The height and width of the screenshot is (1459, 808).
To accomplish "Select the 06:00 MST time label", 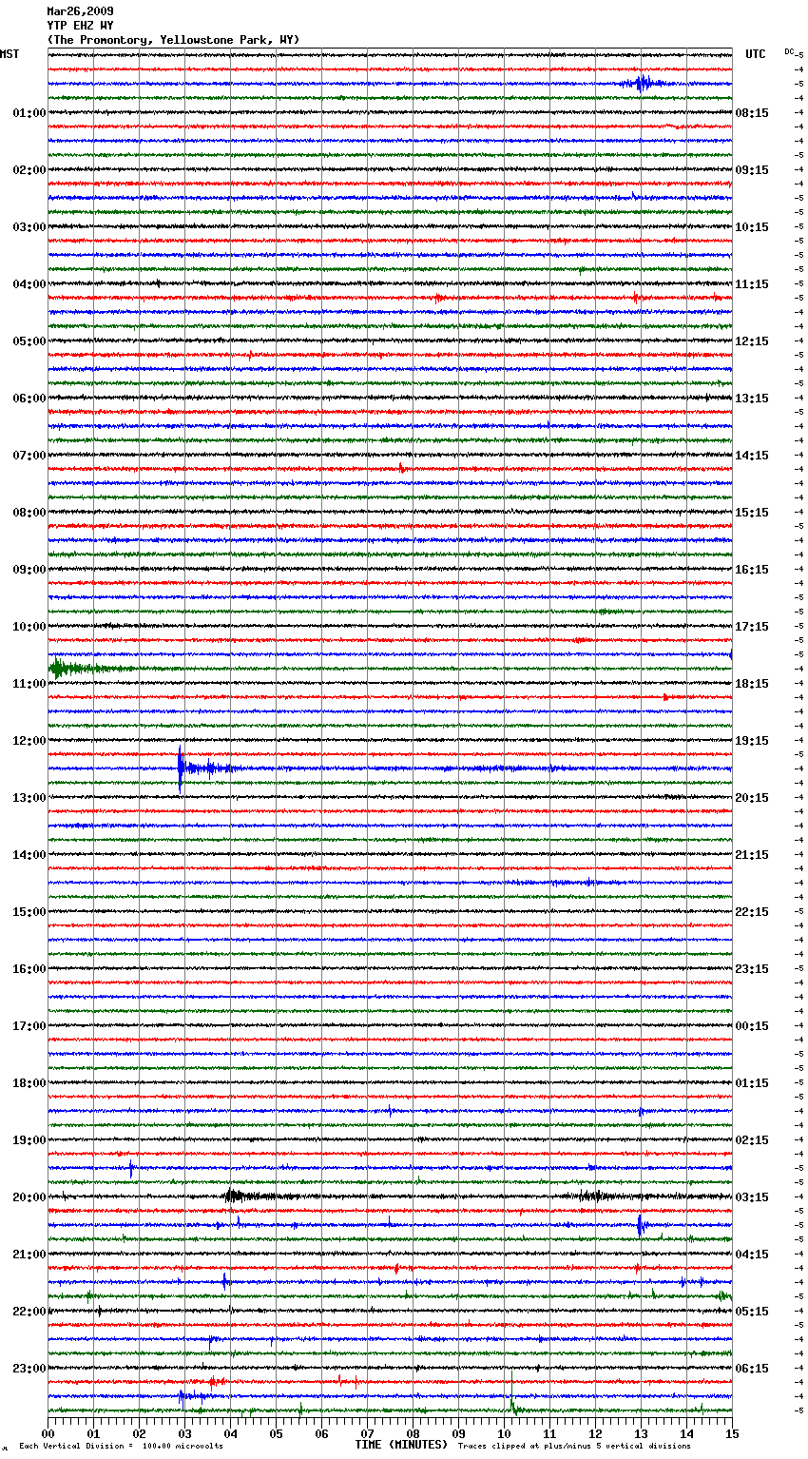I will (x=29, y=399).
